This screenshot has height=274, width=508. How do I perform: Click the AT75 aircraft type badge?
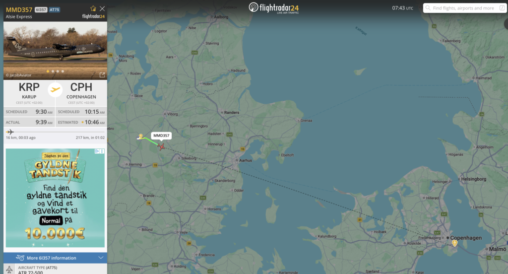coord(55,10)
